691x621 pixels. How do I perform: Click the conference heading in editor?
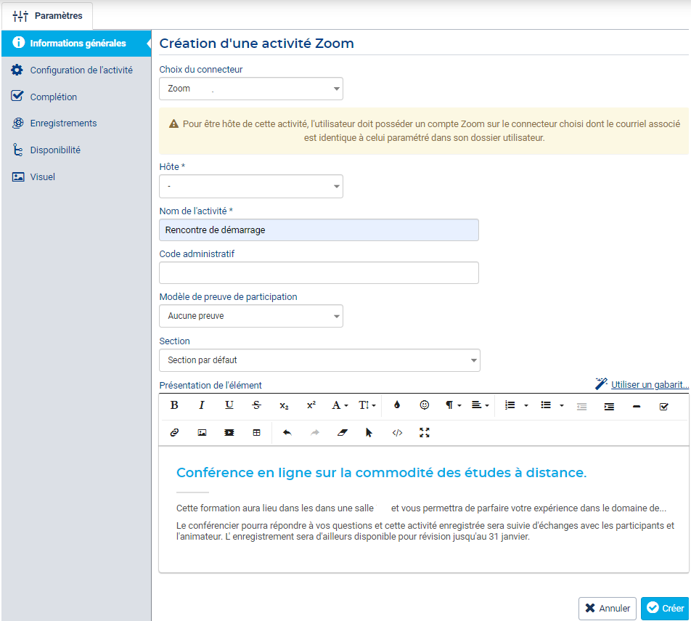click(x=381, y=473)
